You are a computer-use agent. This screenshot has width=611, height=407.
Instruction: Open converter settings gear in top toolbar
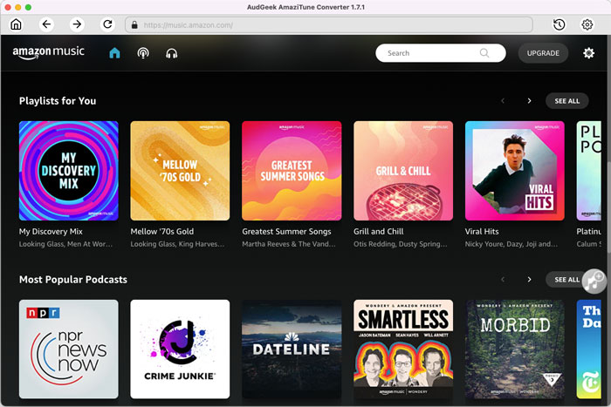[587, 24]
